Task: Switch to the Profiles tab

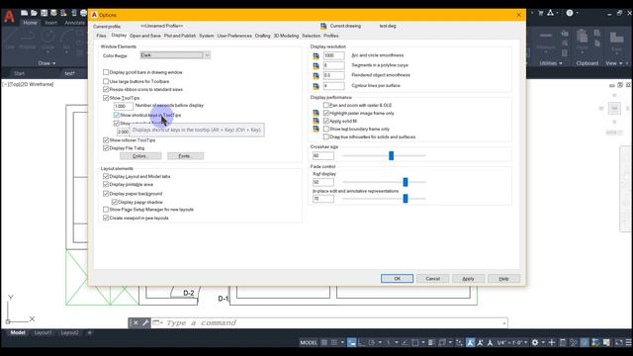Action: point(331,36)
